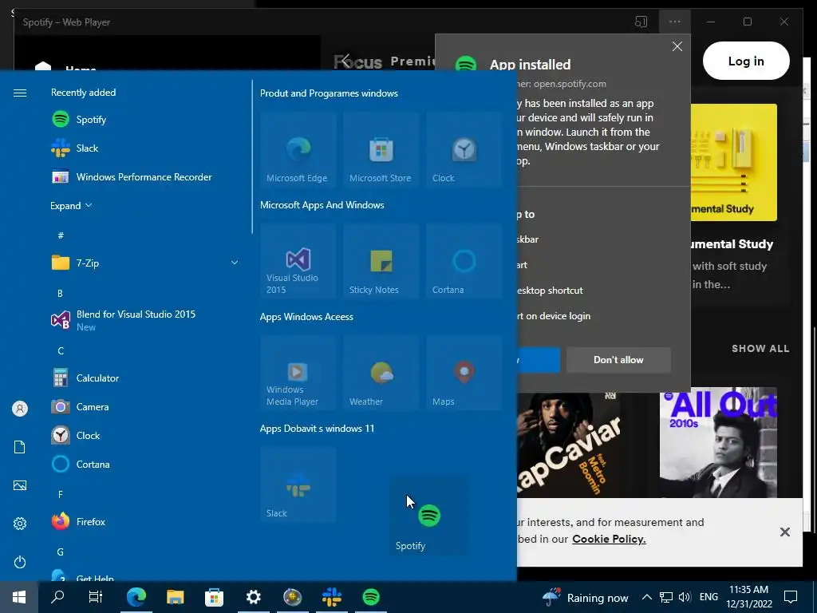Close the App installed popup
The height and width of the screenshot is (613, 817).
(x=677, y=46)
